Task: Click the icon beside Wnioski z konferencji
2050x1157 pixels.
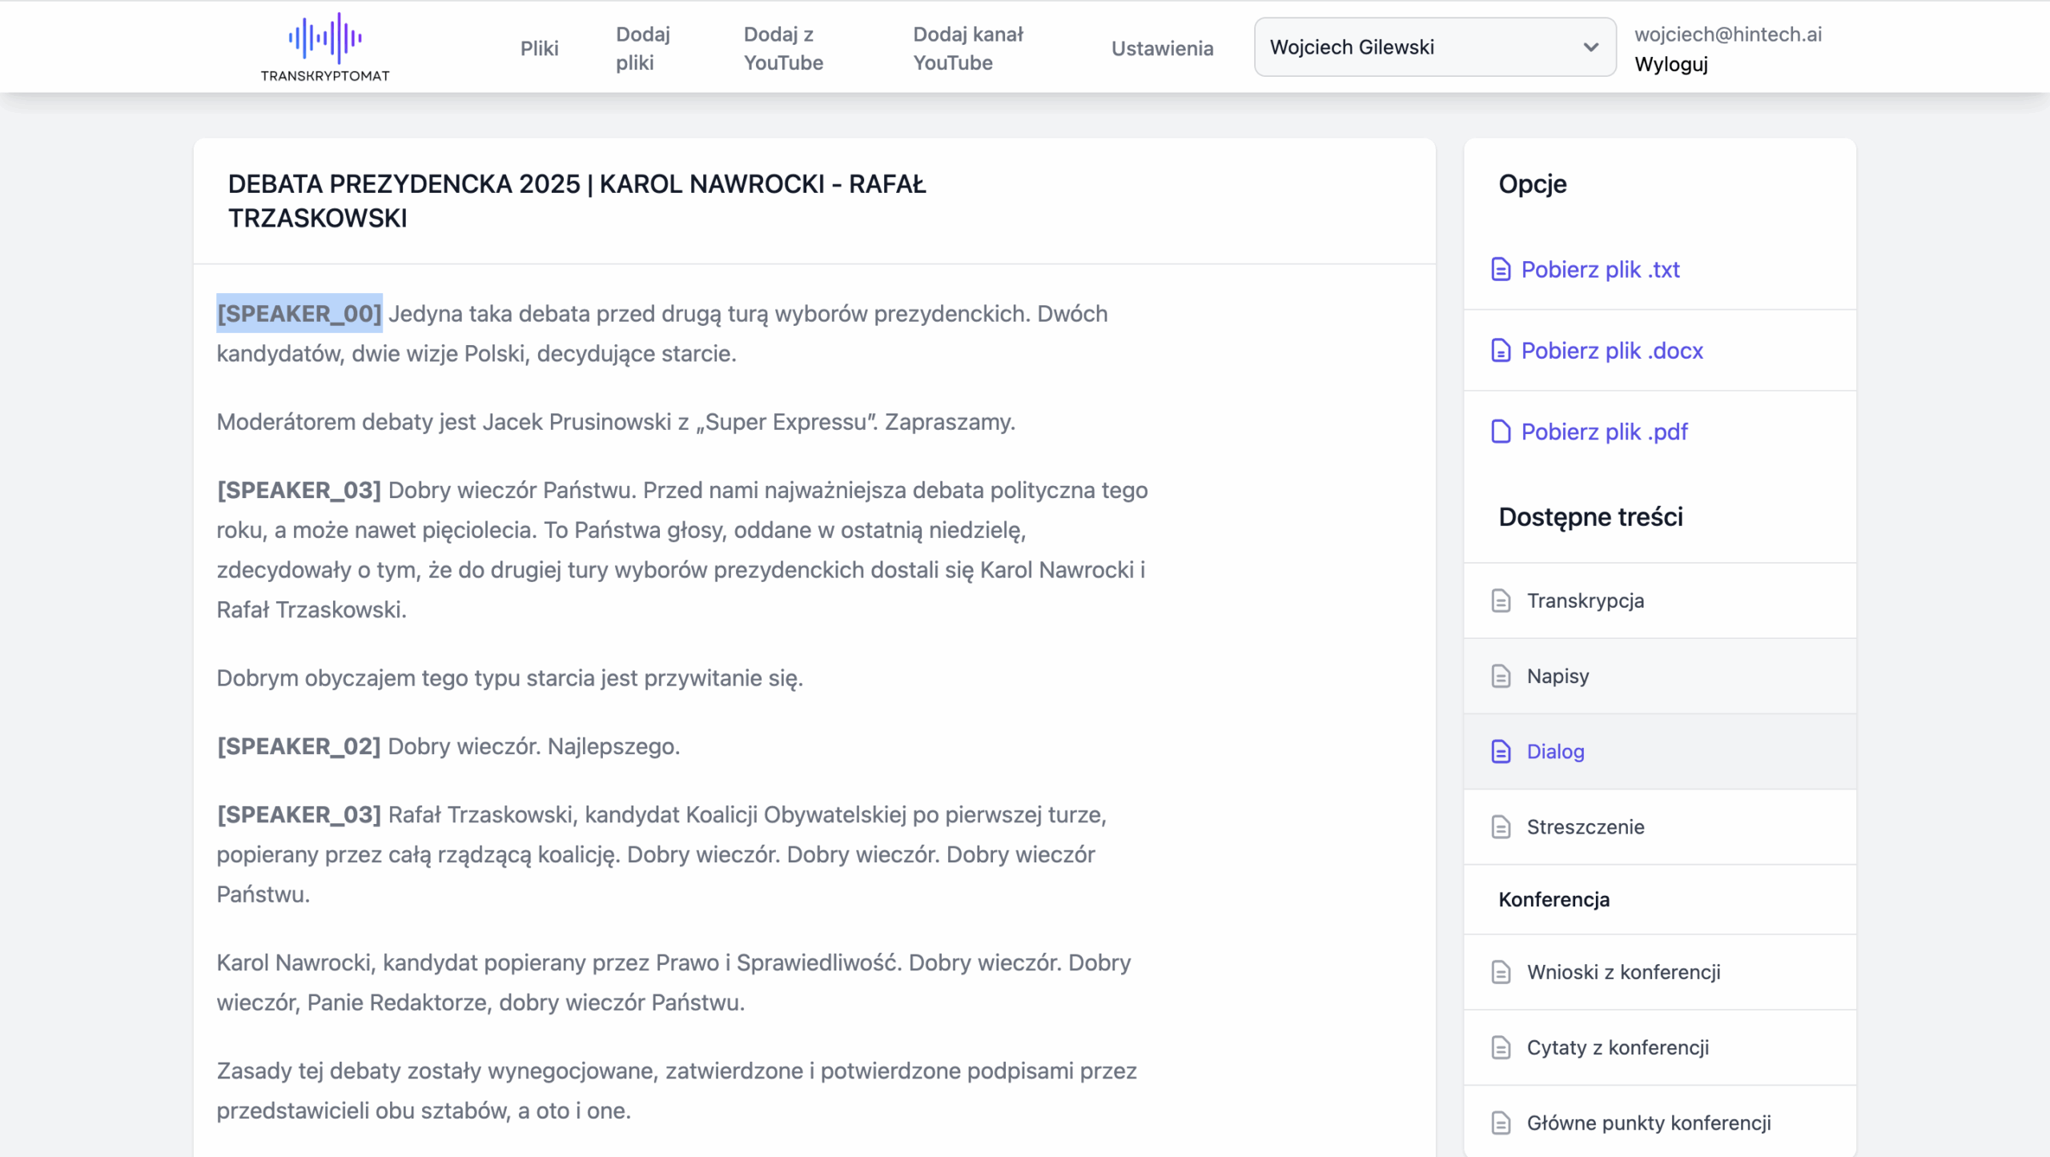Action: tap(1501, 972)
